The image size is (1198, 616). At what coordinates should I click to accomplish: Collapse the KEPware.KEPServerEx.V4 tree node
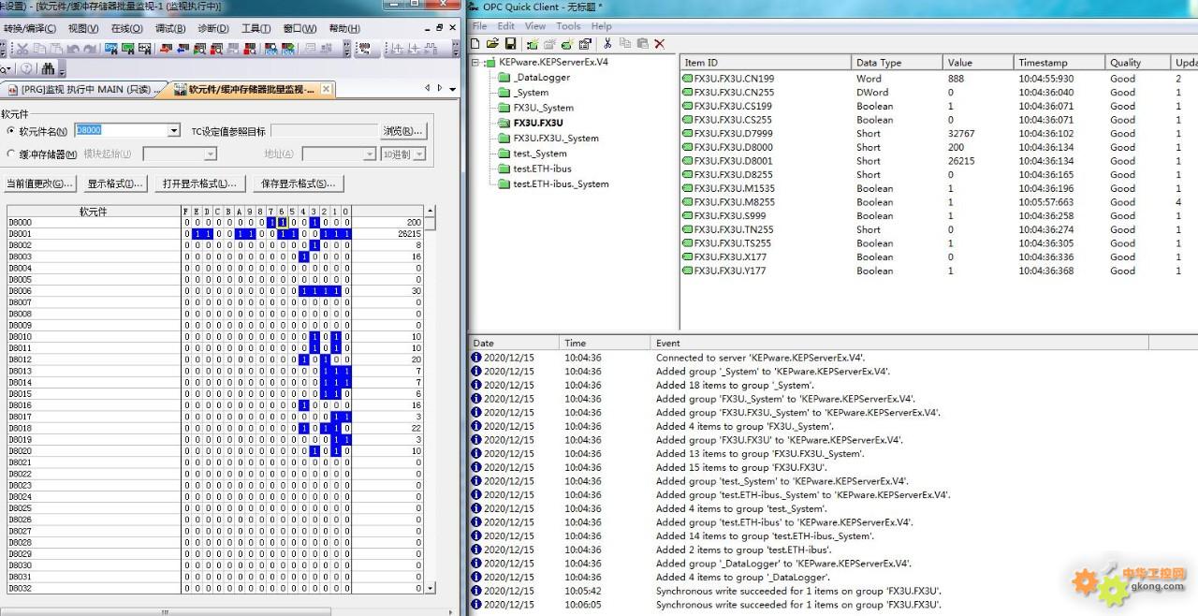point(476,63)
